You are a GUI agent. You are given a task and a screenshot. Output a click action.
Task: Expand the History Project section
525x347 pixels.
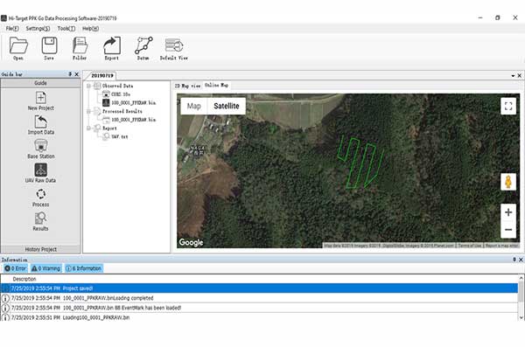pos(40,249)
